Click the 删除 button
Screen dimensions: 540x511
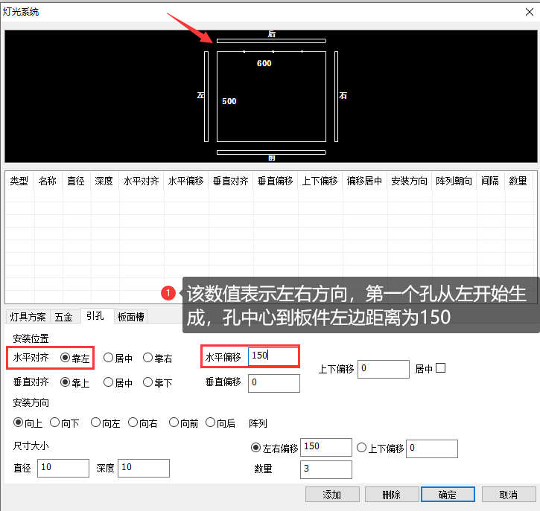(x=392, y=495)
